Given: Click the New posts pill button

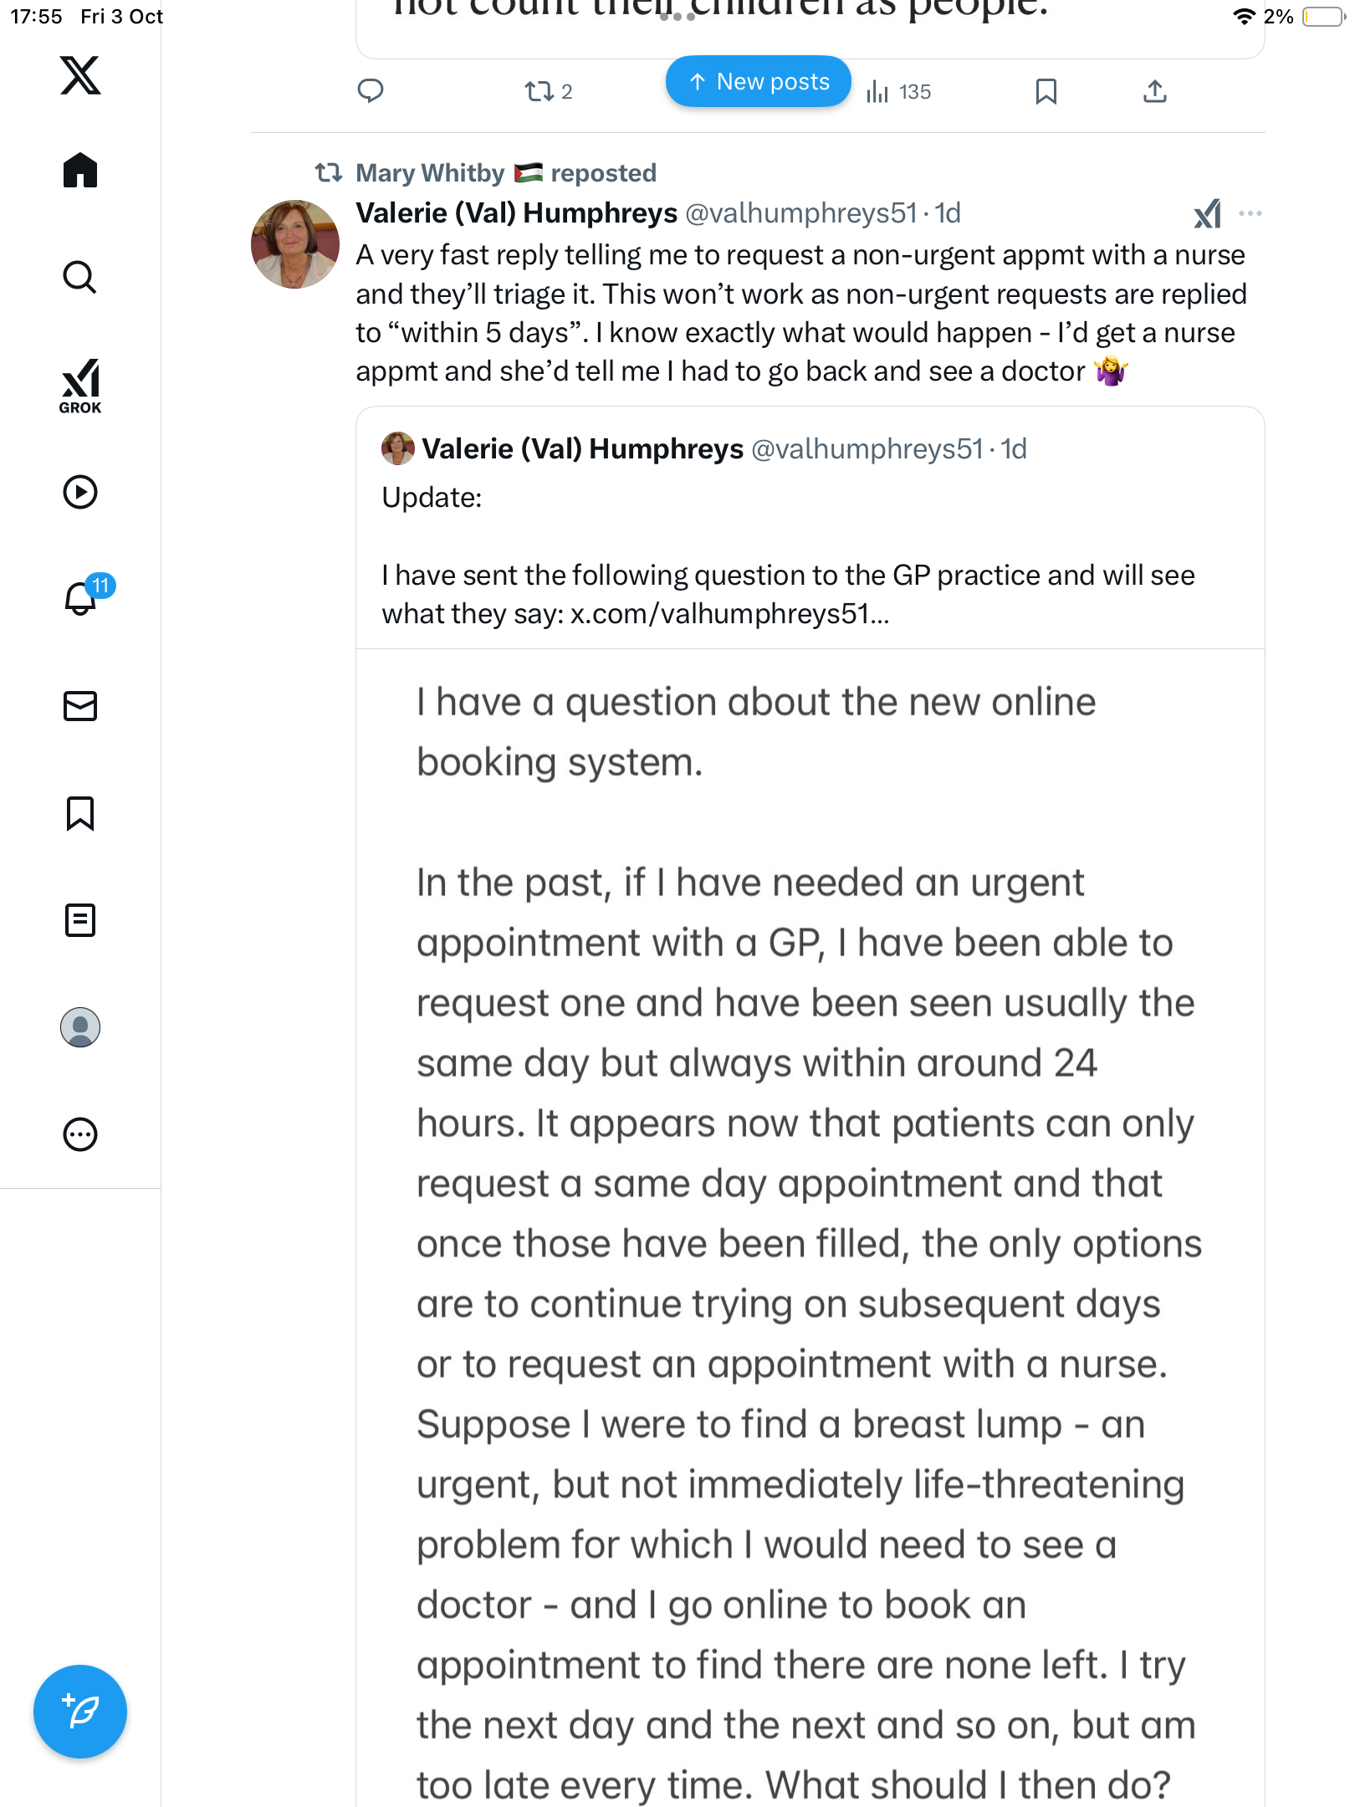Looking at the screenshot, I should tap(758, 82).
